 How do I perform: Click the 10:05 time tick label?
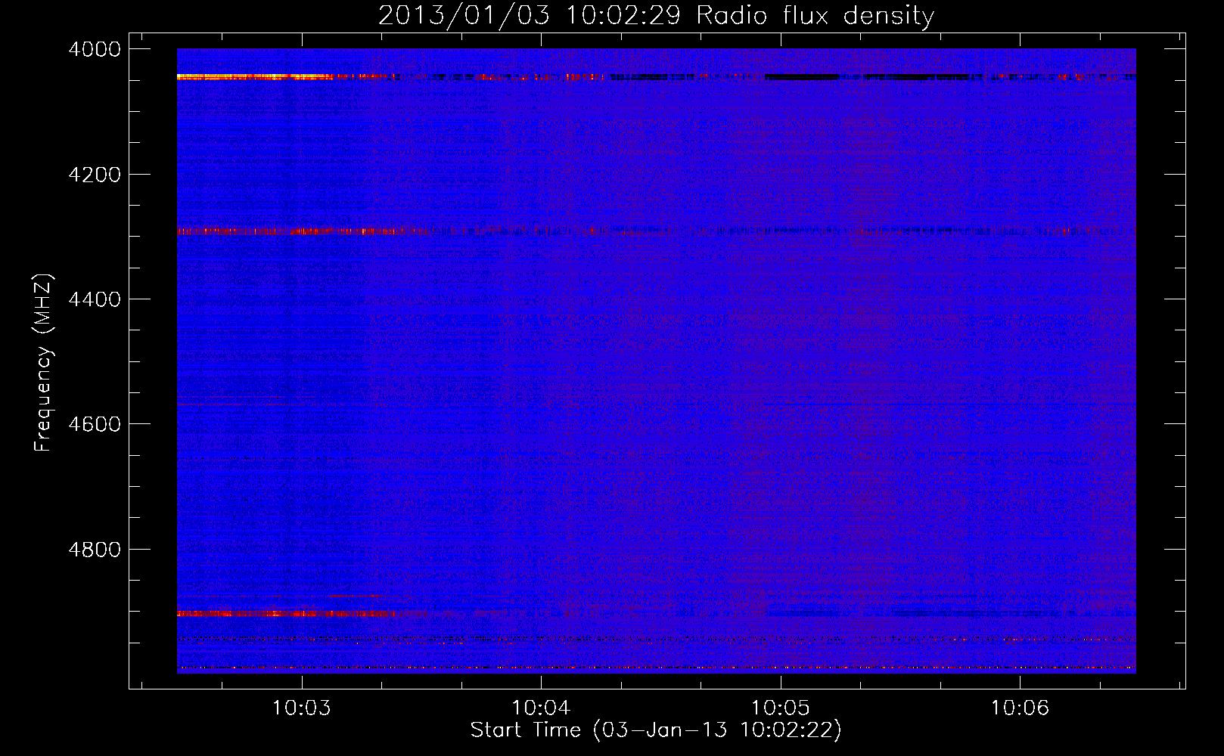pyautogui.click(x=780, y=708)
